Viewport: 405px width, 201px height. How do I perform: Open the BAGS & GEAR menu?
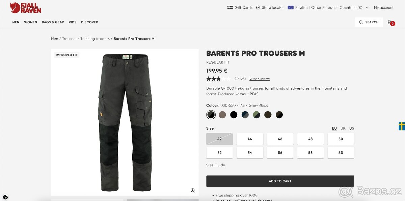click(53, 22)
